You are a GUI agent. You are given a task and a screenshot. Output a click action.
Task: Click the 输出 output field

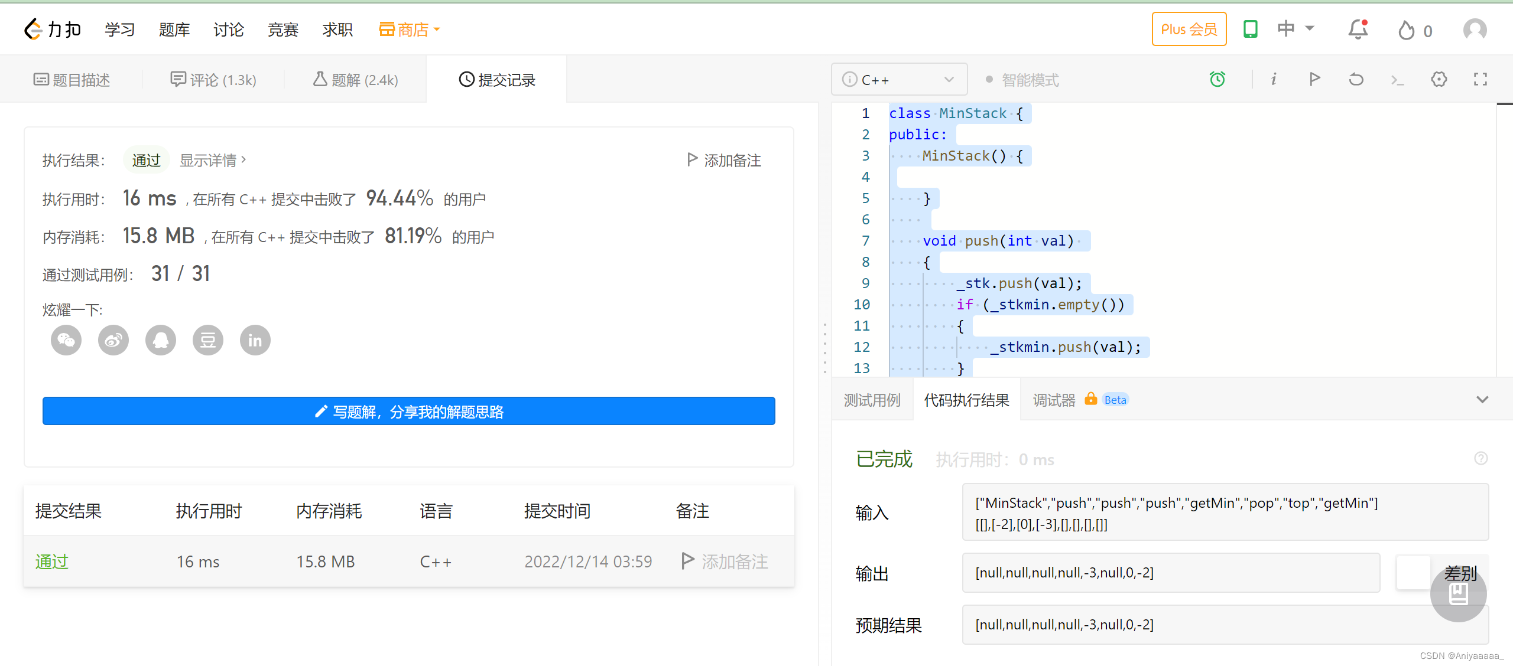click(1171, 573)
